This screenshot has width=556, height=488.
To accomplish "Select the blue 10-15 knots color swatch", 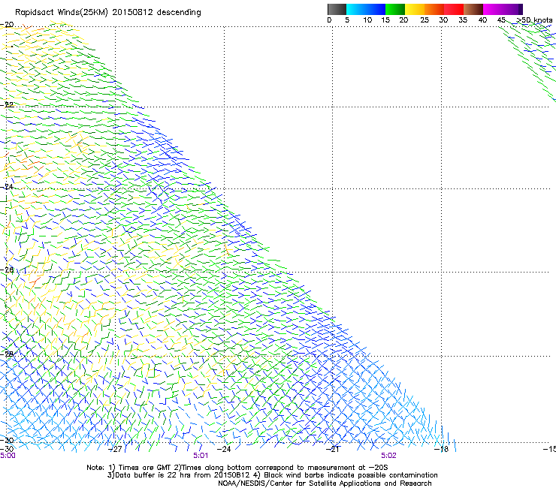I will click(x=376, y=9).
